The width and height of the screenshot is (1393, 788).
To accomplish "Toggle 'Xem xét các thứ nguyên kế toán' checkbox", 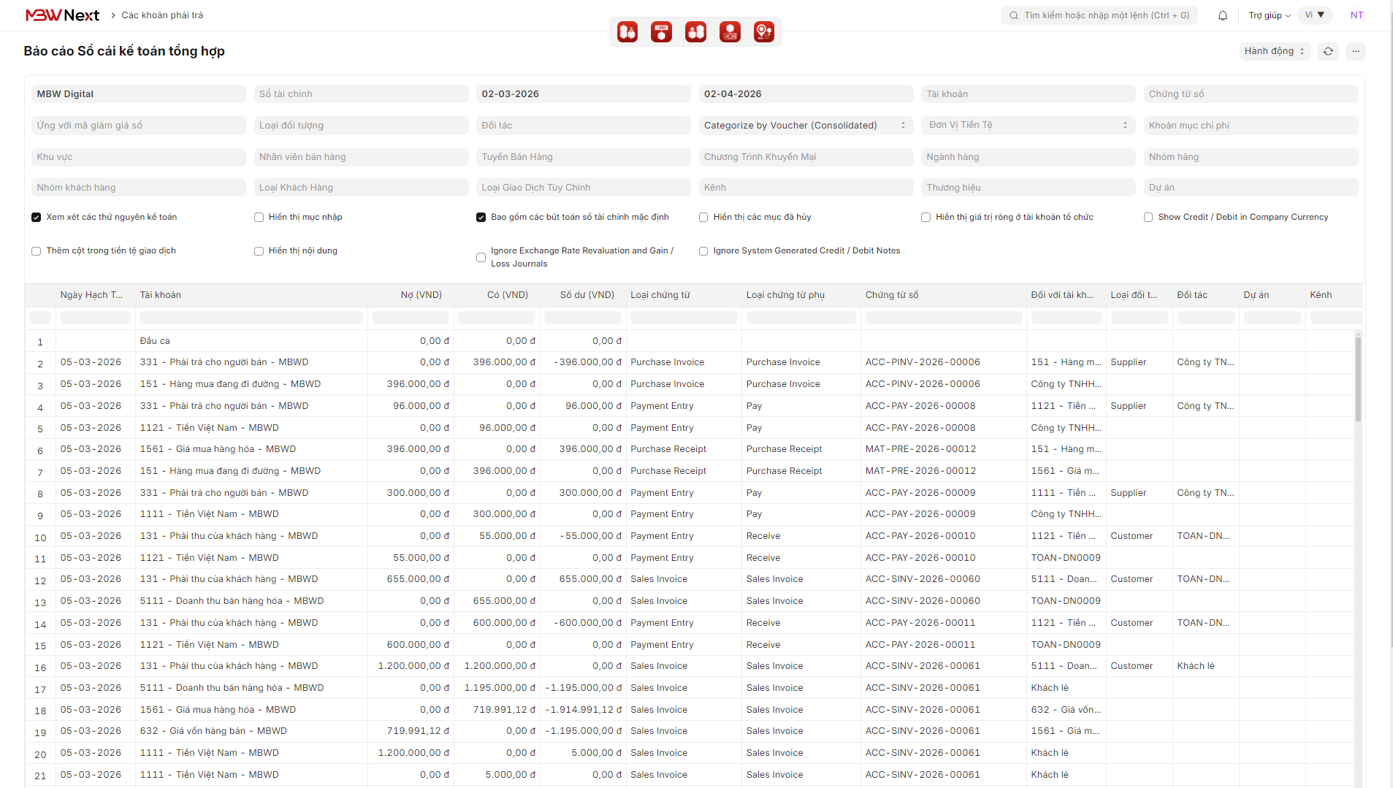I will (36, 218).
